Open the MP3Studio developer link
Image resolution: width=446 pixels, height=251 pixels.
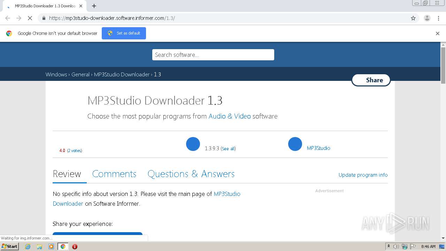(318, 148)
